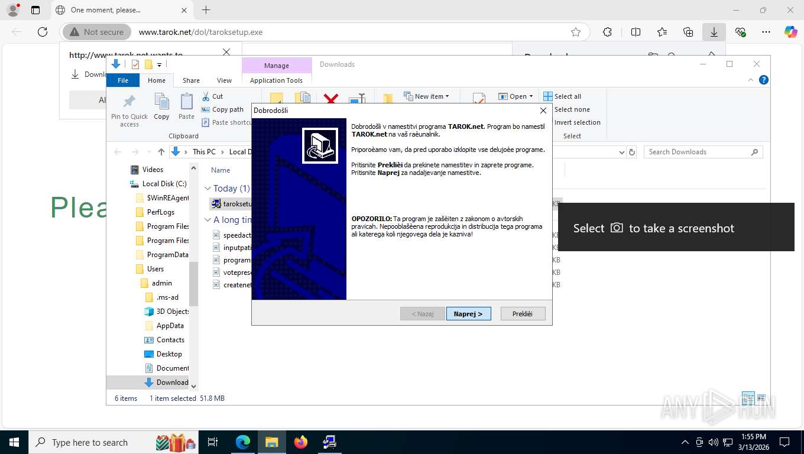Screen dimensions: 804x454
Task: Click the red Delete X icon
Action: pyautogui.click(x=330, y=99)
